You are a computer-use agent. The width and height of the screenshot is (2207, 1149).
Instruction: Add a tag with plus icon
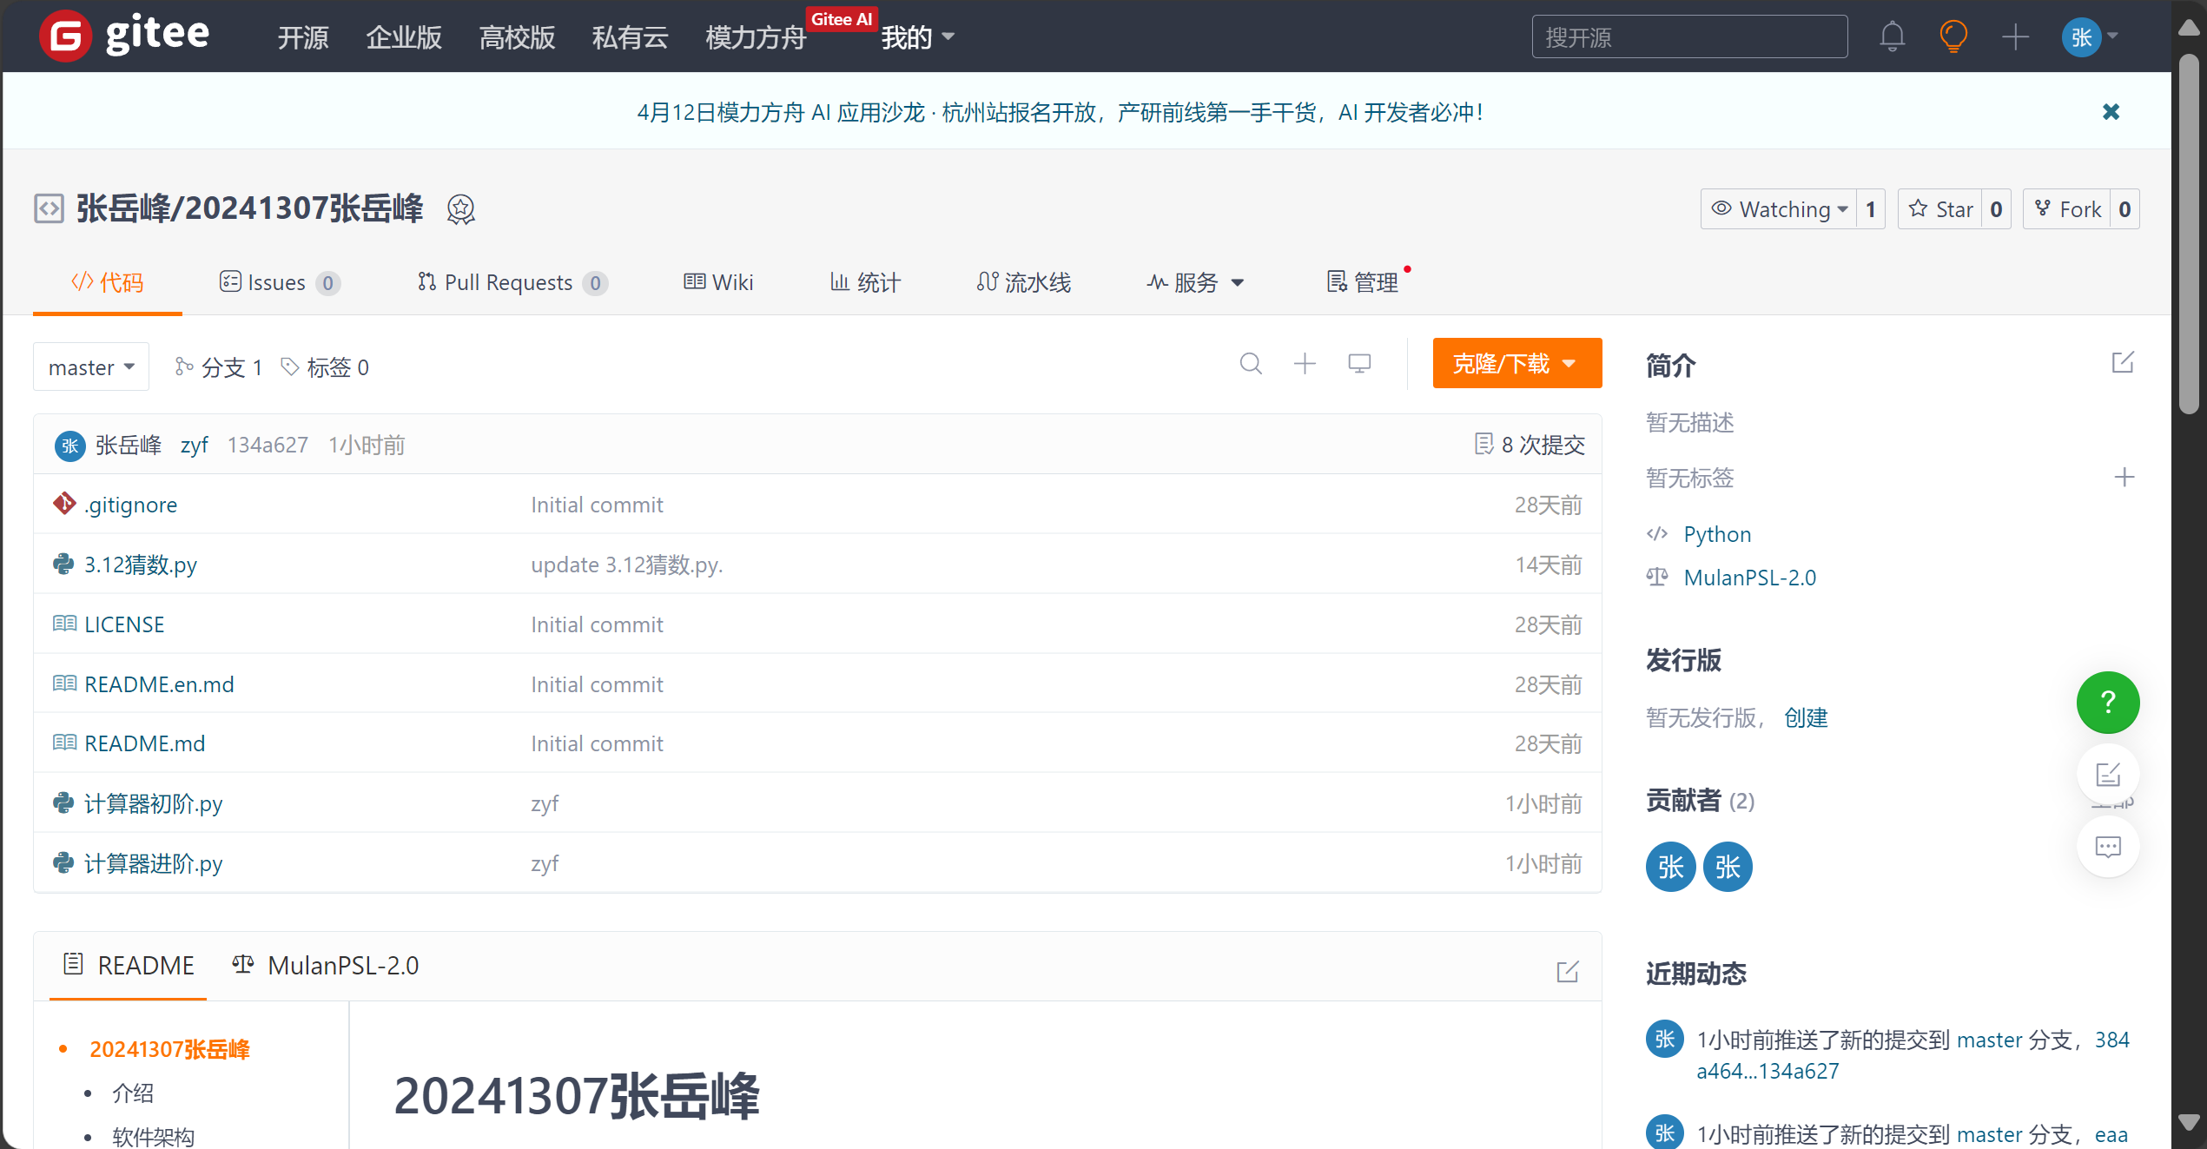tap(2124, 477)
